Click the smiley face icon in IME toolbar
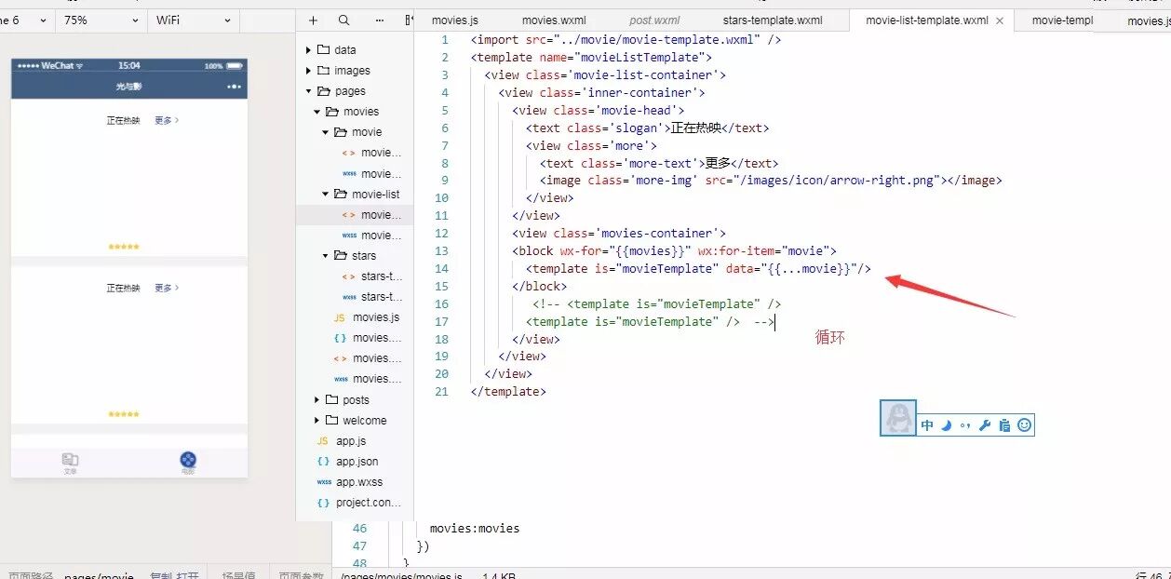 (1024, 425)
